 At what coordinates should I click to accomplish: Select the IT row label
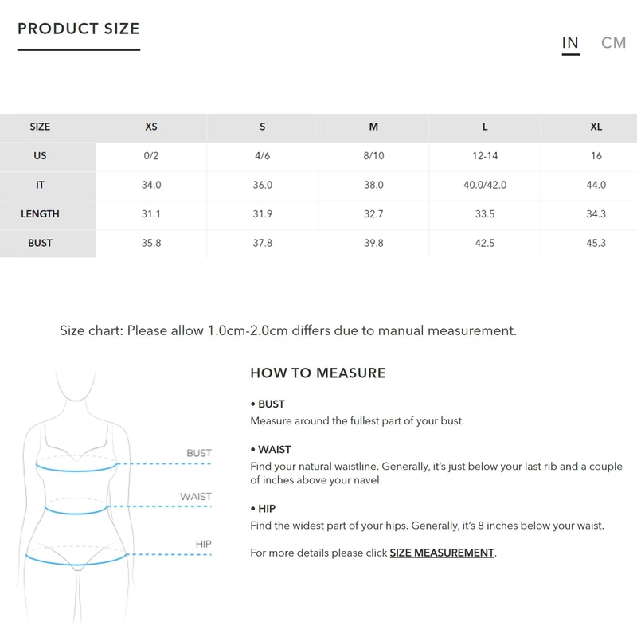(x=40, y=185)
